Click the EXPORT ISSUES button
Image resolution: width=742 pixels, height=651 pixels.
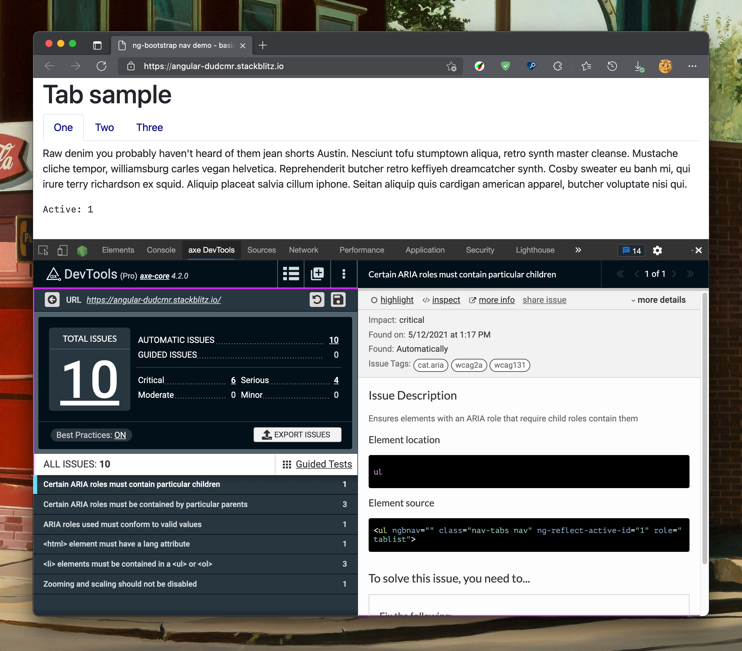[297, 434]
